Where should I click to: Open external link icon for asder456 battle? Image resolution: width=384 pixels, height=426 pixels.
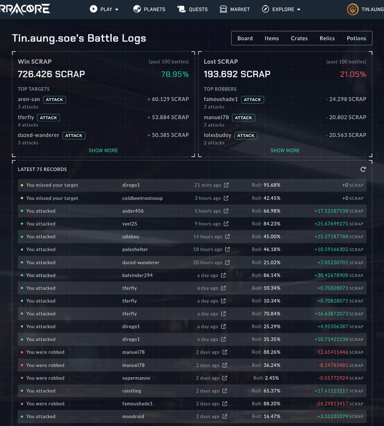point(226,211)
